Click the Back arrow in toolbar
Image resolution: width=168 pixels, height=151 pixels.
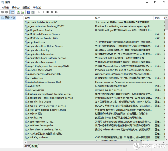[3, 12]
